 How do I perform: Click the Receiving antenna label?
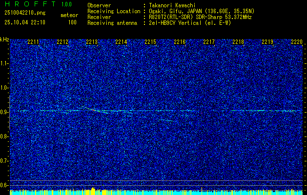pos(112,23)
